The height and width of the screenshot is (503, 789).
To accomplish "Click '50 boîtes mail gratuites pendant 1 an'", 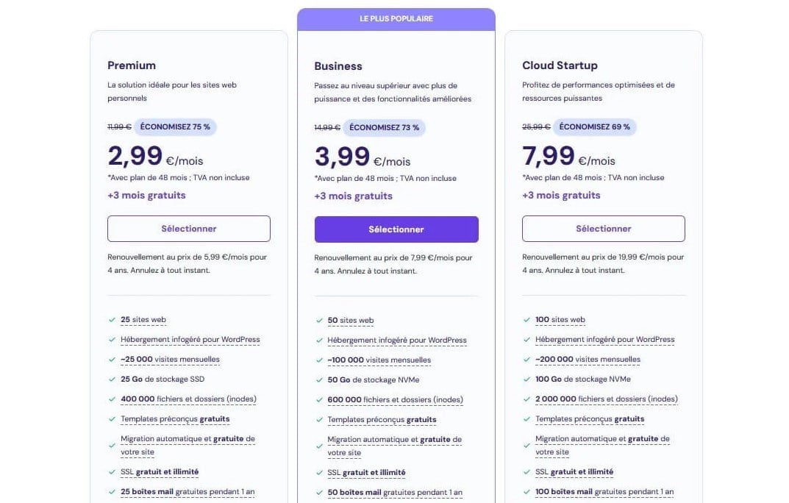I will 395,493.
